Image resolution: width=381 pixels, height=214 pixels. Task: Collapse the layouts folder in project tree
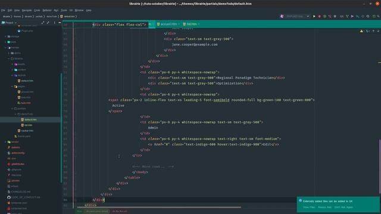click(x=13, y=75)
